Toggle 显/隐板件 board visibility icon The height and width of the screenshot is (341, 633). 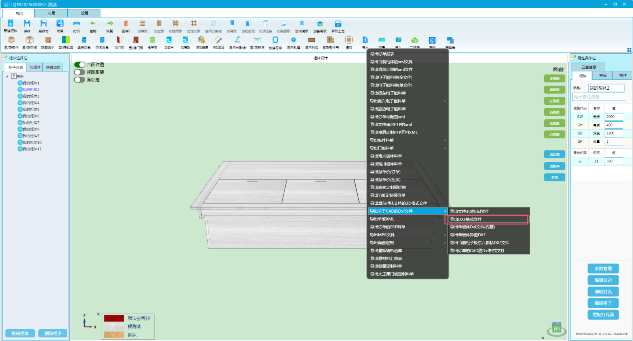pyautogui.click(x=11, y=40)
